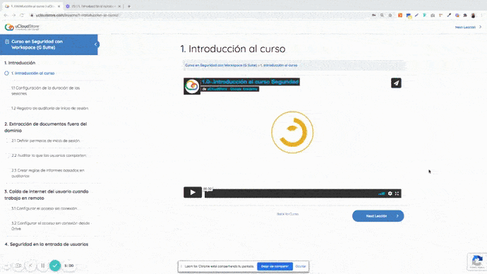Click the blue extension with yellow note badge
This screenshot has height=274, width=487.
click(x=409, y=16)
